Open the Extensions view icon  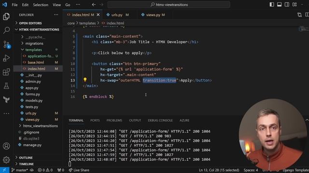click(x=6, y=72)
